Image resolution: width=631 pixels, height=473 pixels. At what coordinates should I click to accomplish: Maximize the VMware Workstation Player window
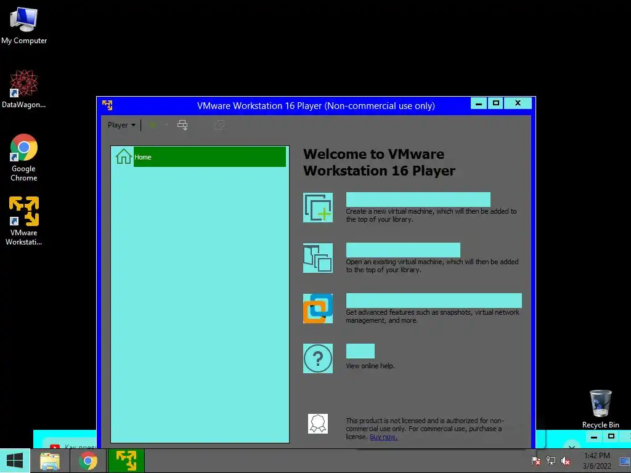(496, 103)
